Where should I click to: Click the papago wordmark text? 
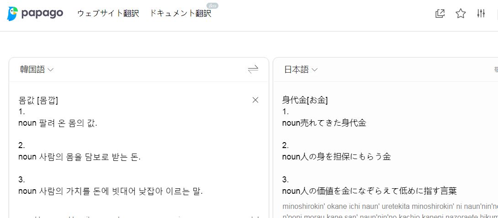pos(43,13)
